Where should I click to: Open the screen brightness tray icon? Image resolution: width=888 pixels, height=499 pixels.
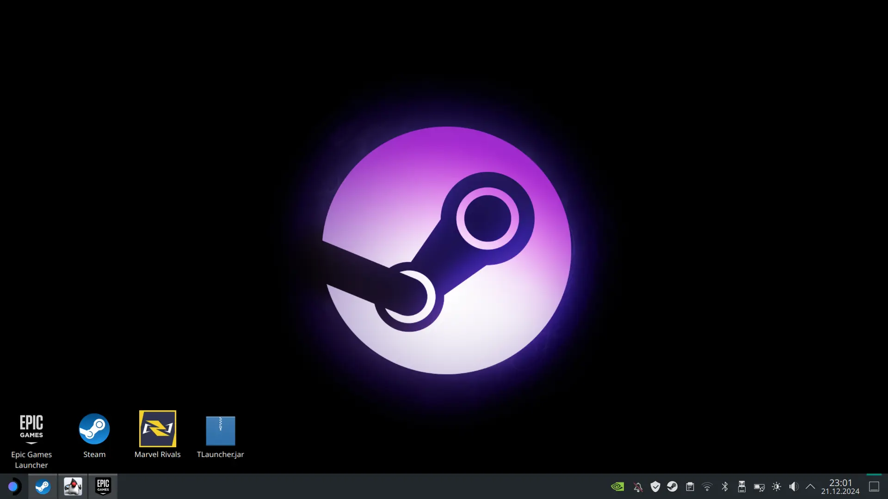[x=777, y=487]
